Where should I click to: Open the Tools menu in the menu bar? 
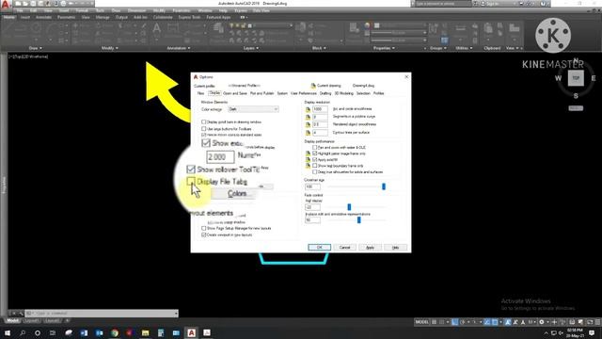pos(100,10)
